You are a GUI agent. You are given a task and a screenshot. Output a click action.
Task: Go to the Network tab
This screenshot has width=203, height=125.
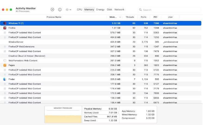pos(119,10)
